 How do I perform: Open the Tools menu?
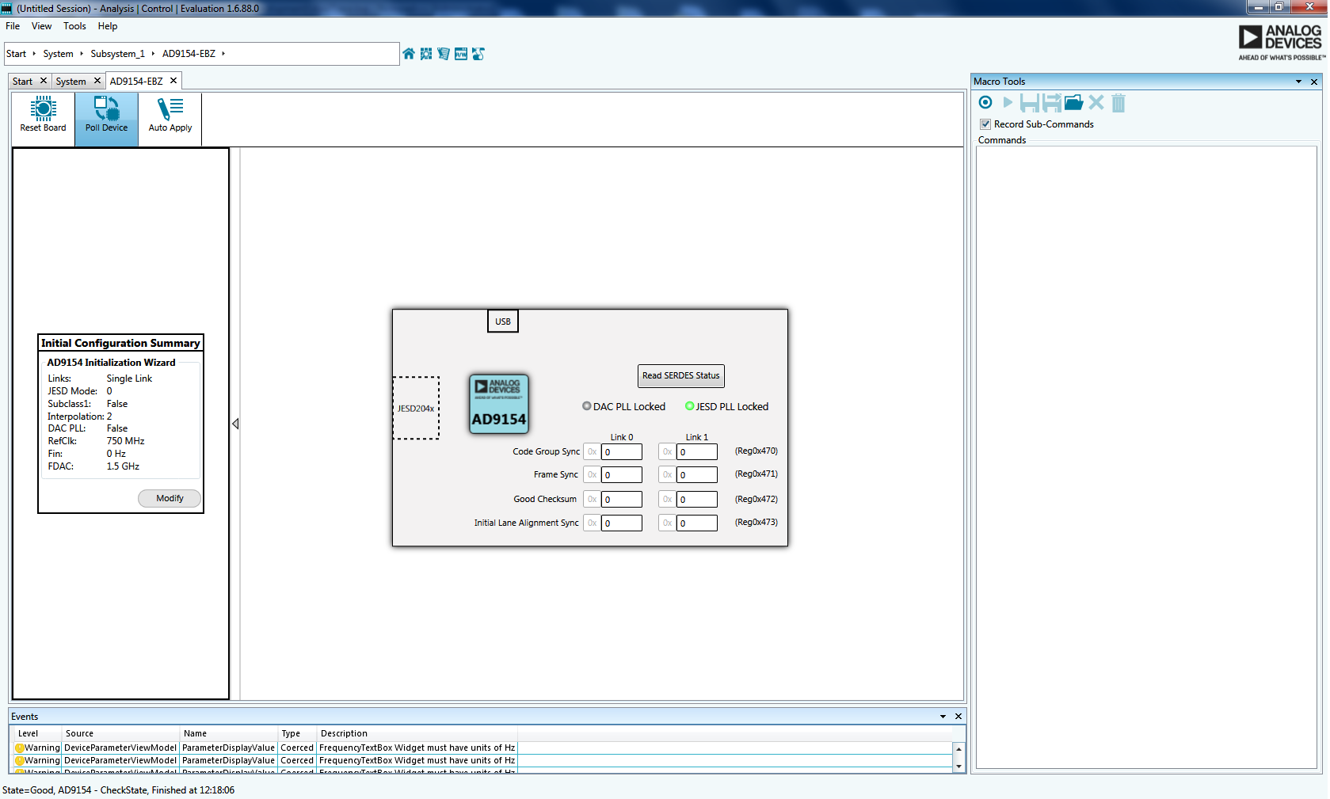(74, 26)
